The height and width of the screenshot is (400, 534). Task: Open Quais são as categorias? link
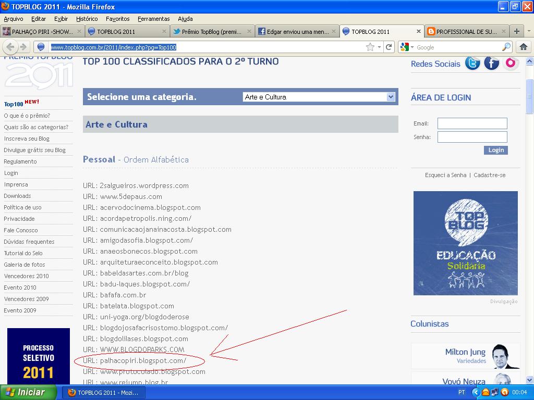click(x=36, y=127)
